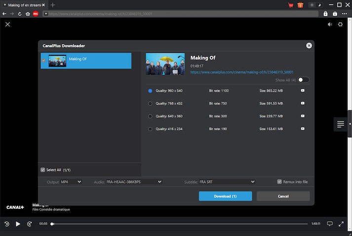Go back with the browser back arrow
Screen dimensions: 352x236
click(x=4, y=14)
